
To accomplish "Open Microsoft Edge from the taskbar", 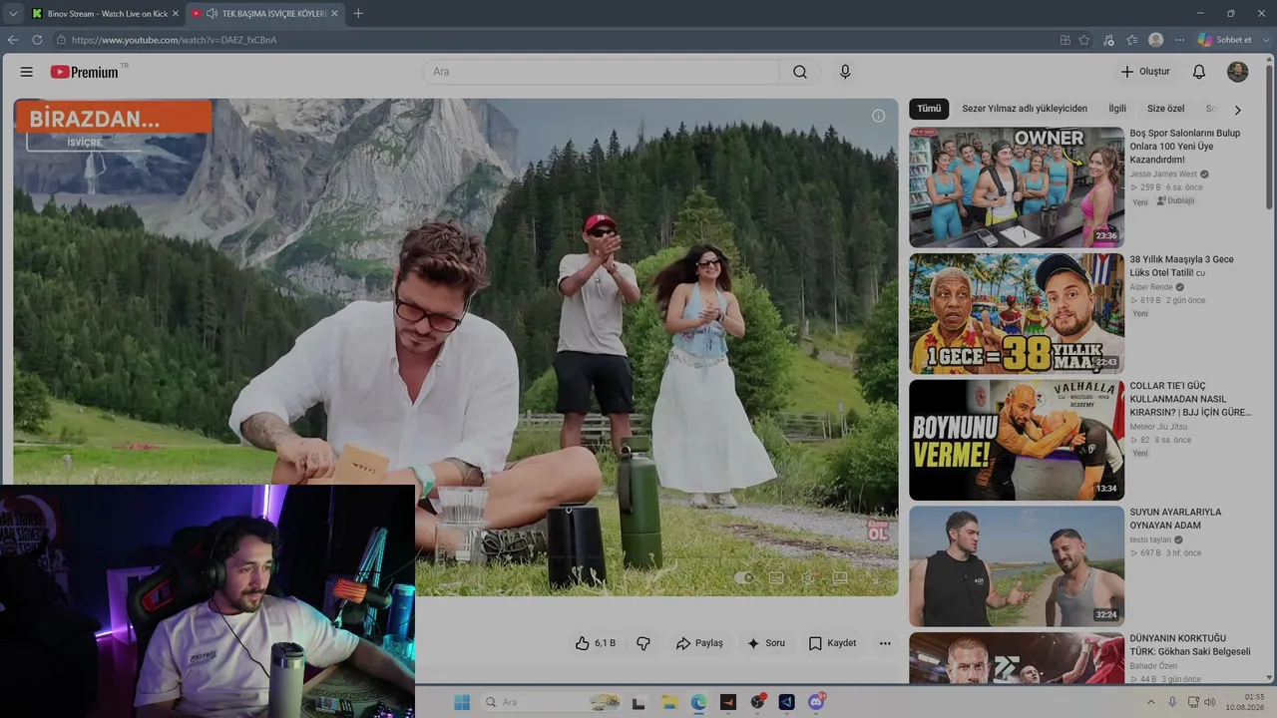I will coord(698,702).
